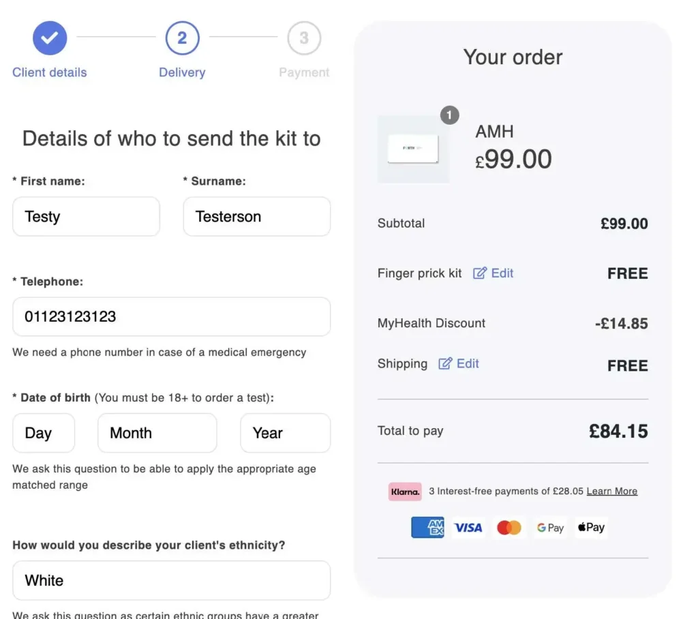Click the Learn More link about Klarna payments
Viewport: 698px width, 619px height.
611,491
